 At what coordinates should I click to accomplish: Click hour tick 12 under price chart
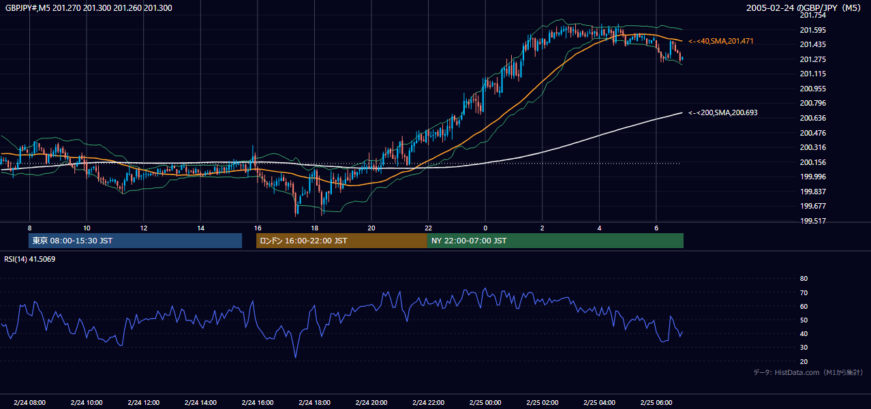coord(144,228)
